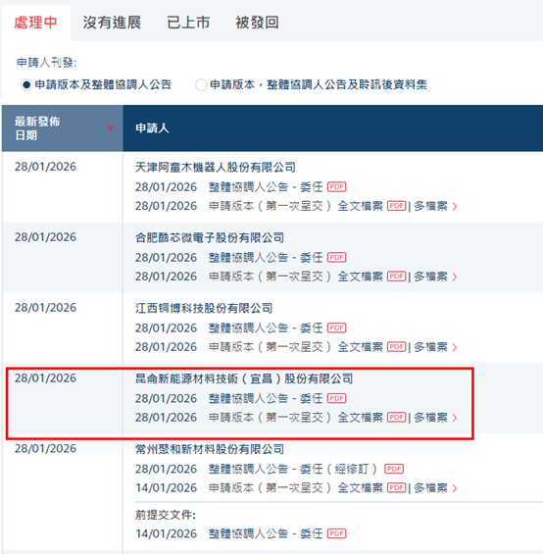Switch to the 沒有進展 tab
Image resolution: width=543 pixels, height=554 pixels.
tap(112, 23)
